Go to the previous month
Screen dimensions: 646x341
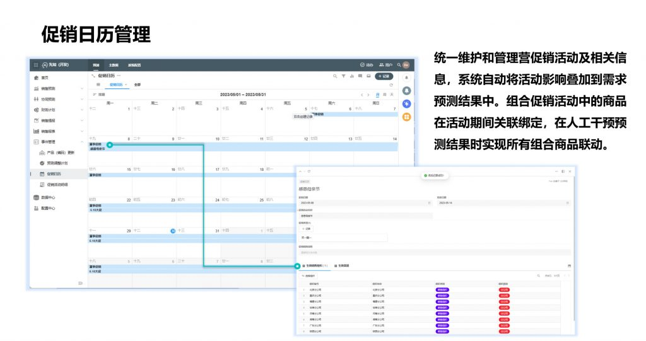(x=362, y=95)
